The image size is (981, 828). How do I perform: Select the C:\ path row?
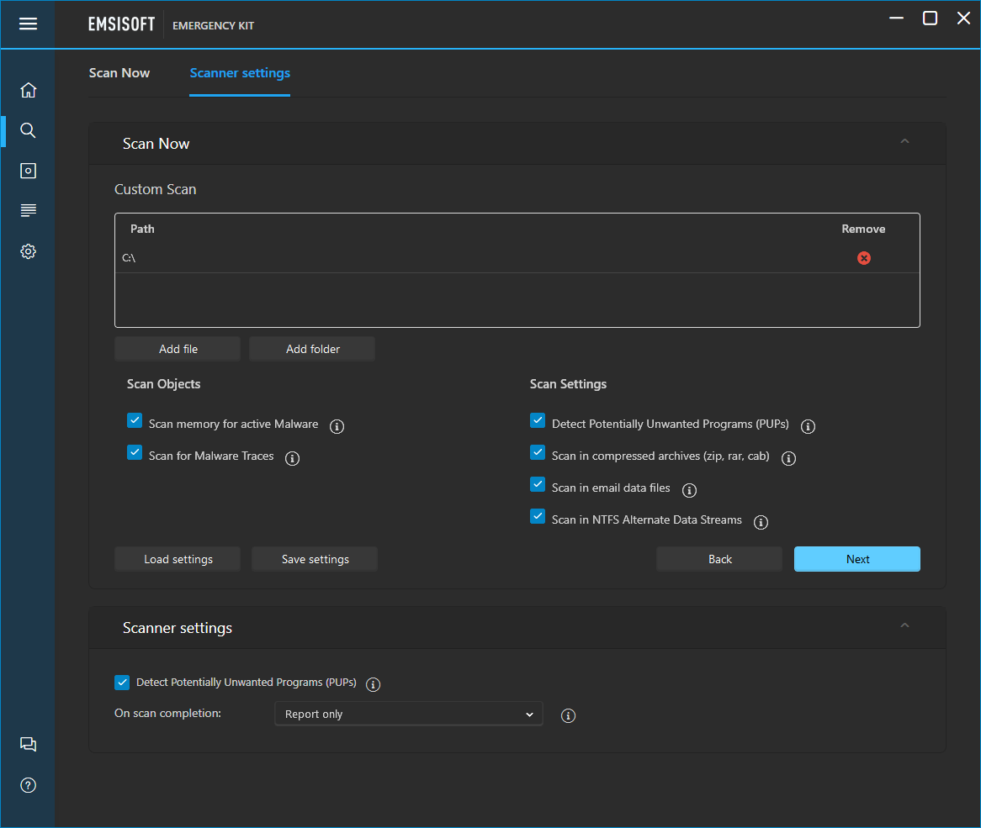pos(517,258)
